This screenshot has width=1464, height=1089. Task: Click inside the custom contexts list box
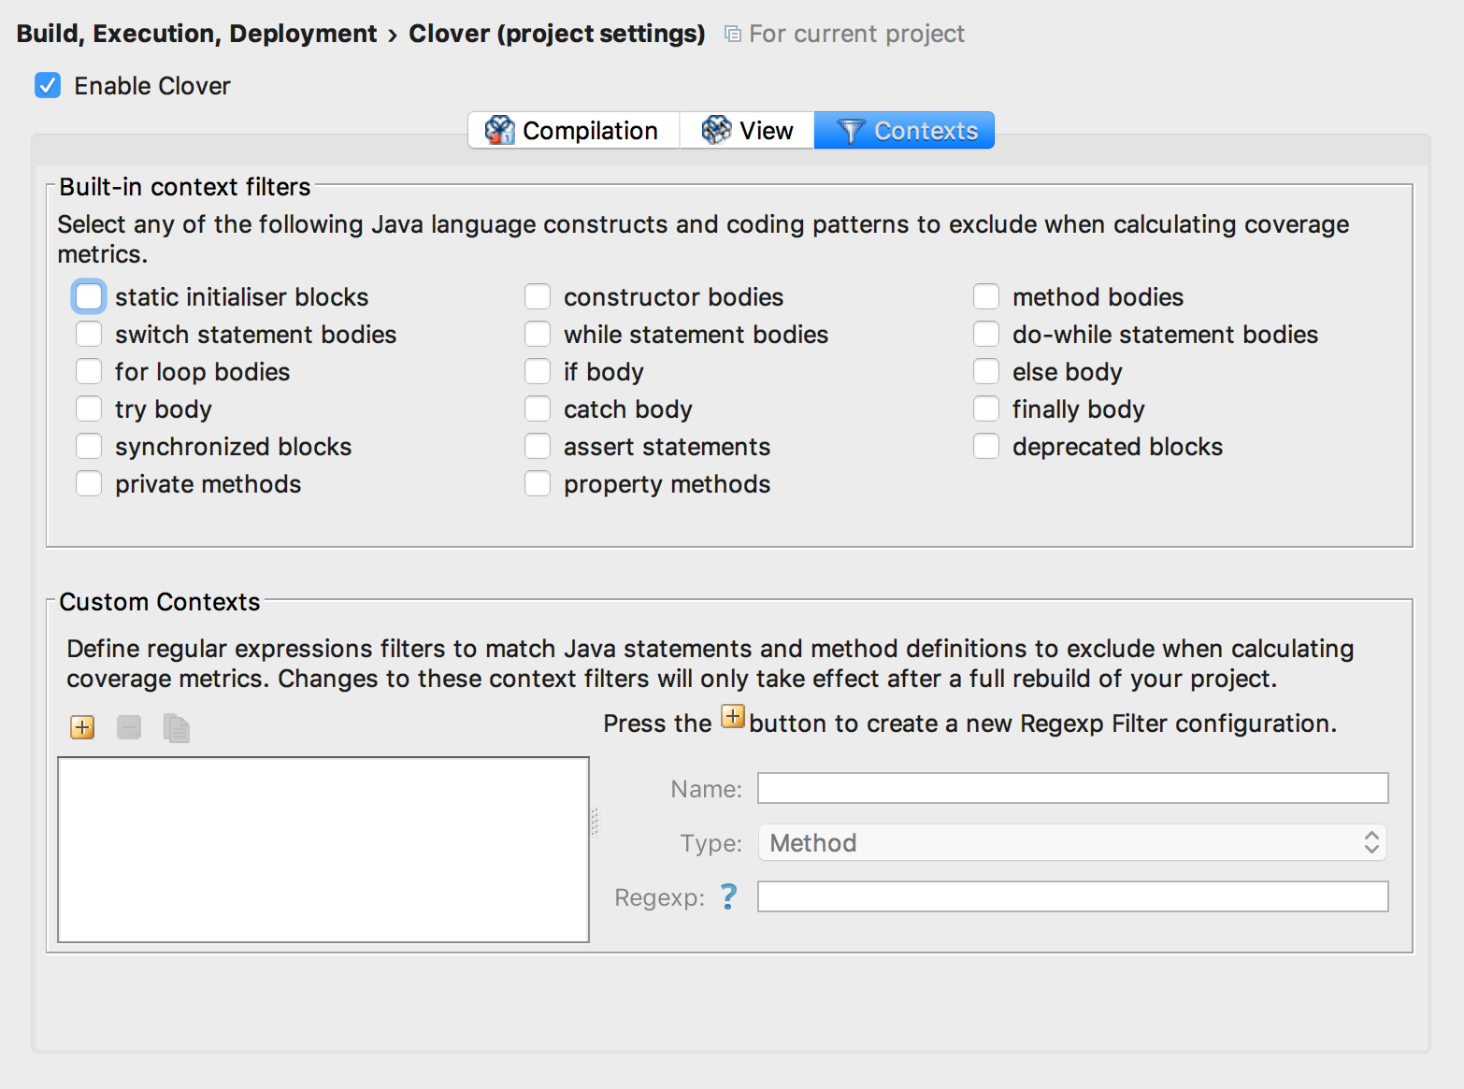(323, 850)
